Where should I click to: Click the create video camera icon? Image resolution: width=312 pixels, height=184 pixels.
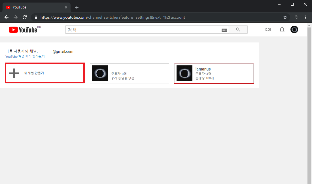coord(268,29)
